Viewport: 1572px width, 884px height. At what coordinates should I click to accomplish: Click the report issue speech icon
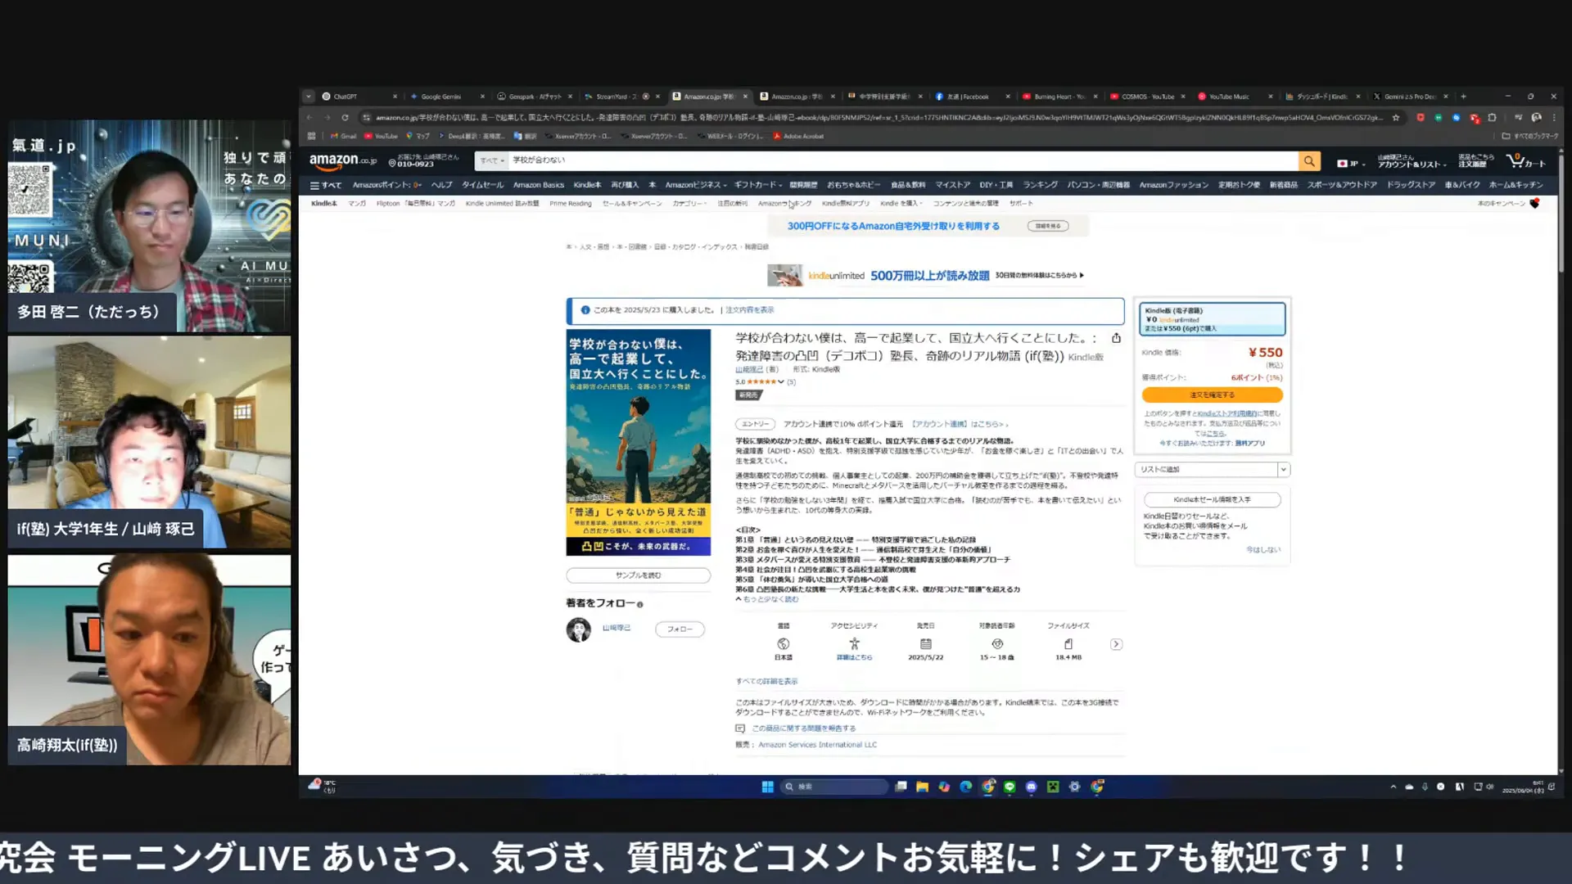tap(740, 728)
